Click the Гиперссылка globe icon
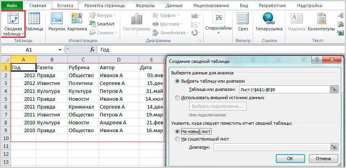This screenshot has height=168, width=346. click(268, 18)
